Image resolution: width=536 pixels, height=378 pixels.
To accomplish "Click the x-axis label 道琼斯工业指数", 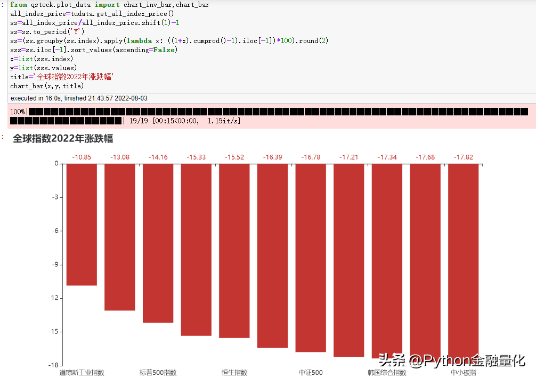I will (x=82, y=373).
